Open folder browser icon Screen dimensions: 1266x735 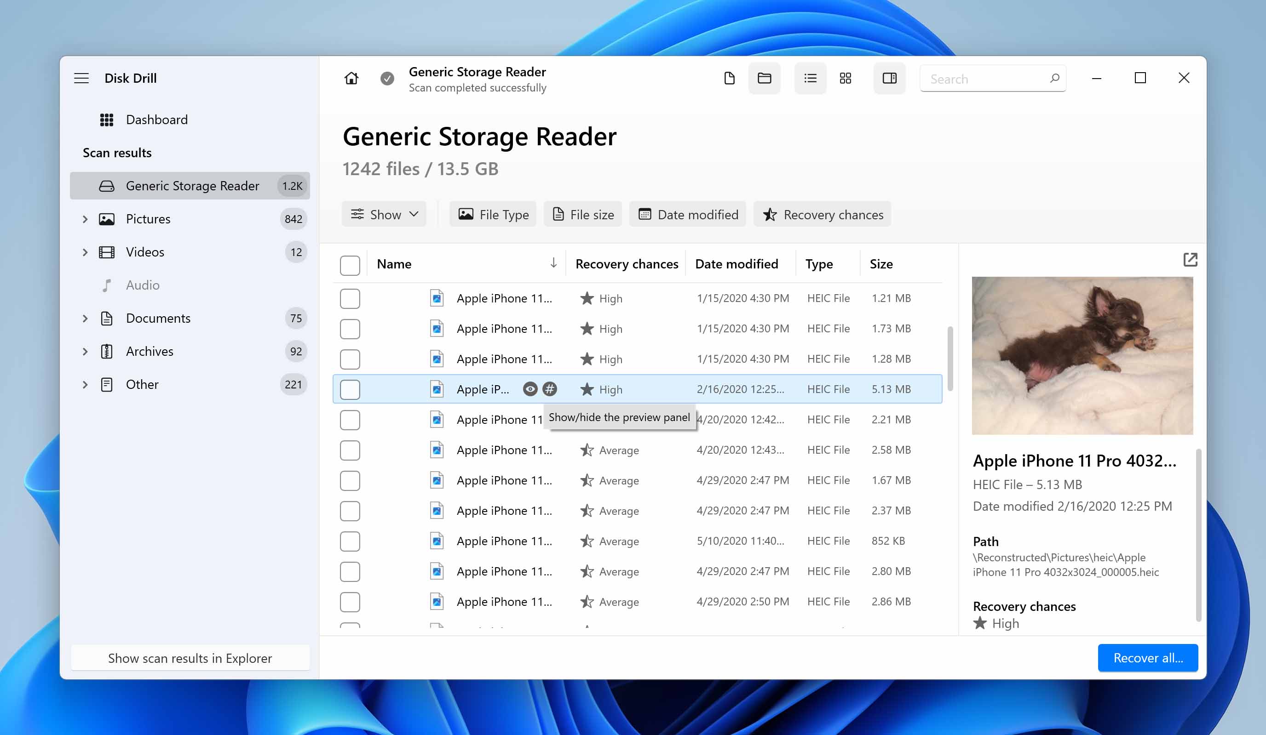[x=764, y=79]
